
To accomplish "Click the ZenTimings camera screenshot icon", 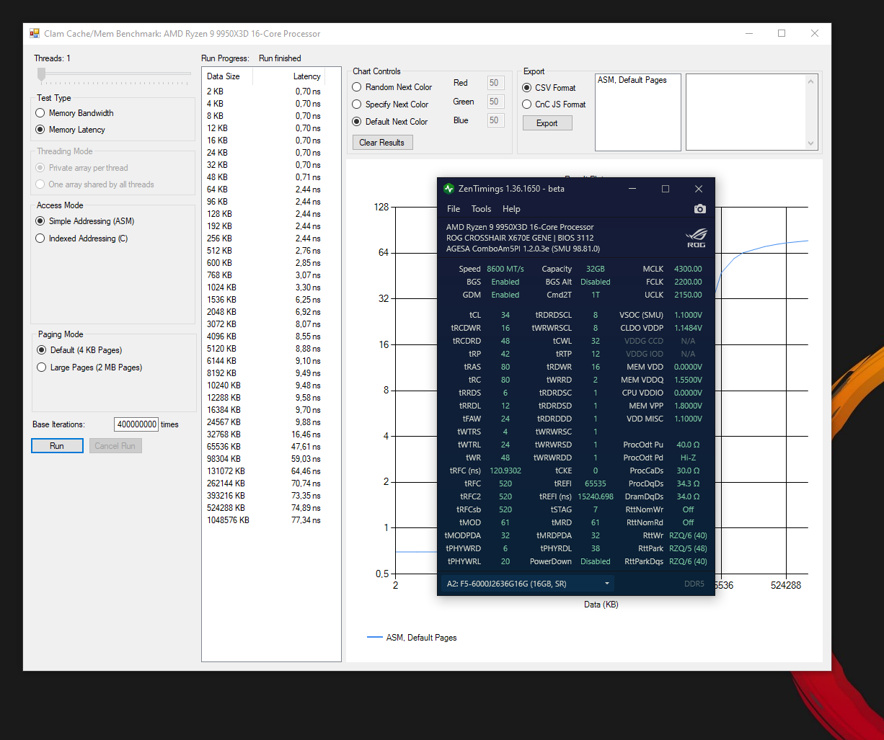I will coord(699,209).
